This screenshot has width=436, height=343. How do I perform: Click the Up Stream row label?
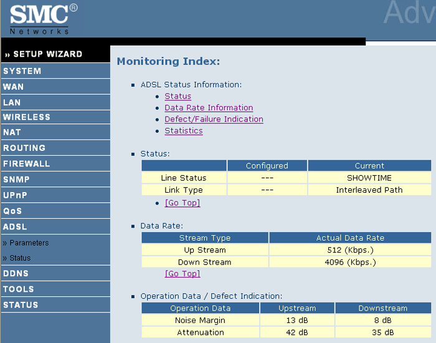[205, 250]
